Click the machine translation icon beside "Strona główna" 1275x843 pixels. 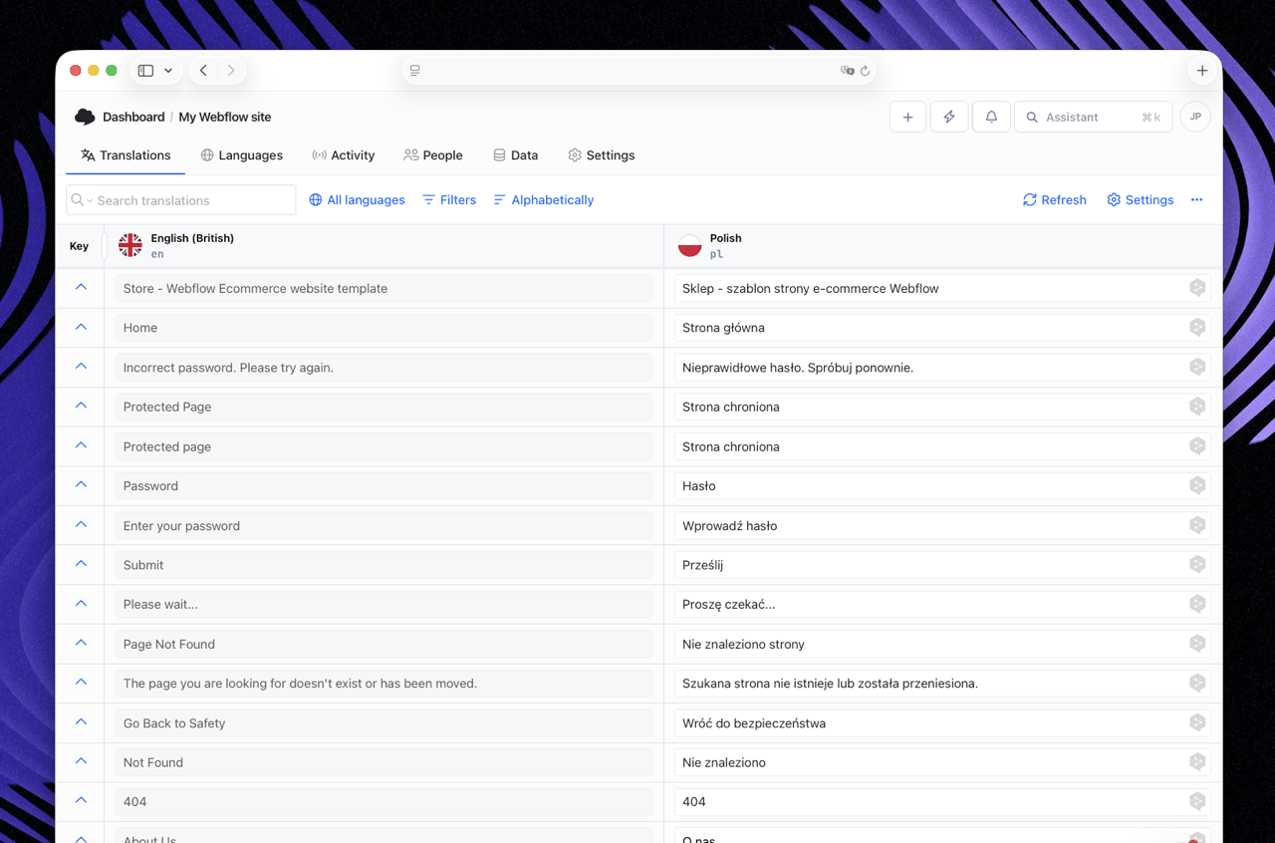click(x=1197, y=327)
